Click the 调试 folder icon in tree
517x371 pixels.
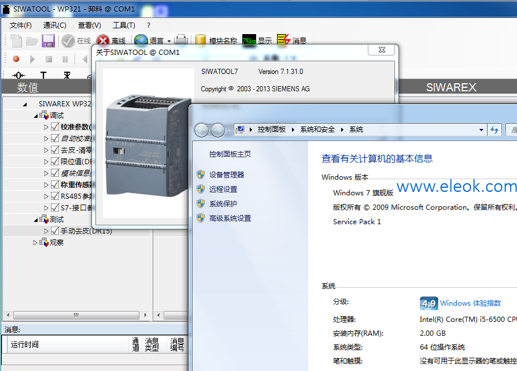pos(44,116)
